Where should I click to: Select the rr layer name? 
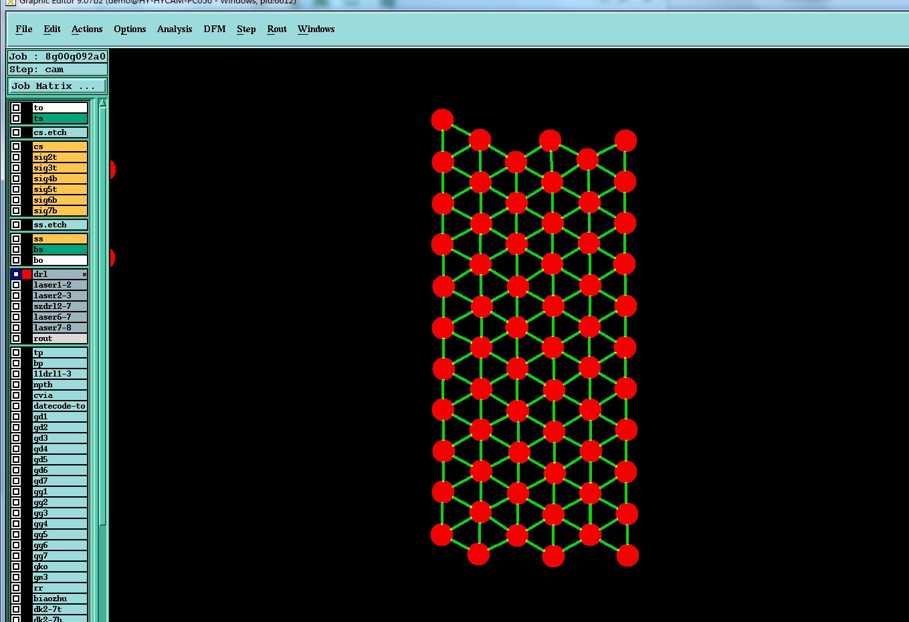pyautogui.click(x=60, y=588)
